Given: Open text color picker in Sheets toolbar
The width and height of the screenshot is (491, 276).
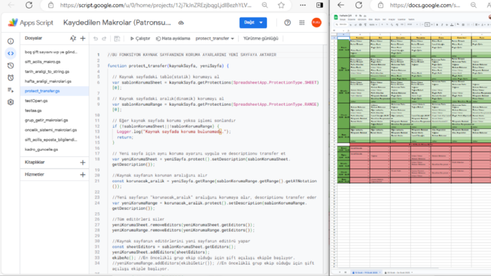Looking at the screenshot, I should click(x=452, y=24).
